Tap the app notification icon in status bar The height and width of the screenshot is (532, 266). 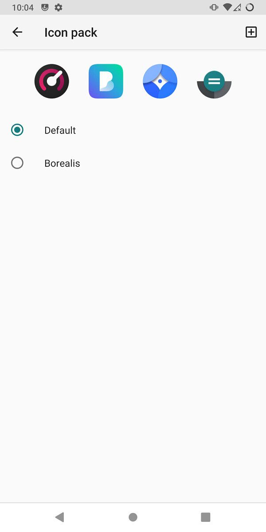44,7
